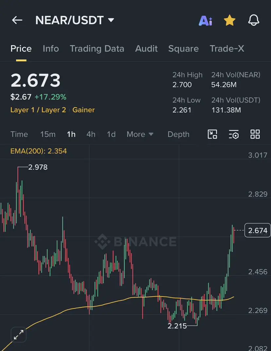Select the 1h chart interval
The height and width of the screenshot is (351, 271).
point(71,134)
